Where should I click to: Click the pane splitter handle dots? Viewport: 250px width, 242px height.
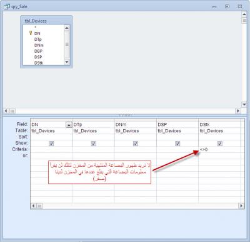point(125,115)
